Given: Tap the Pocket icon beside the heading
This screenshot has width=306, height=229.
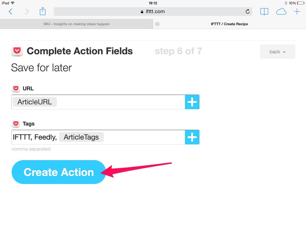Looking at the screenshot, I should 17,51.
